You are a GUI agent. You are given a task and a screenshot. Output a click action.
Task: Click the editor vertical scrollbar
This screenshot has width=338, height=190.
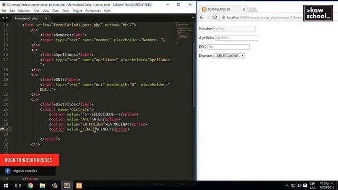[x=193, y=74]
